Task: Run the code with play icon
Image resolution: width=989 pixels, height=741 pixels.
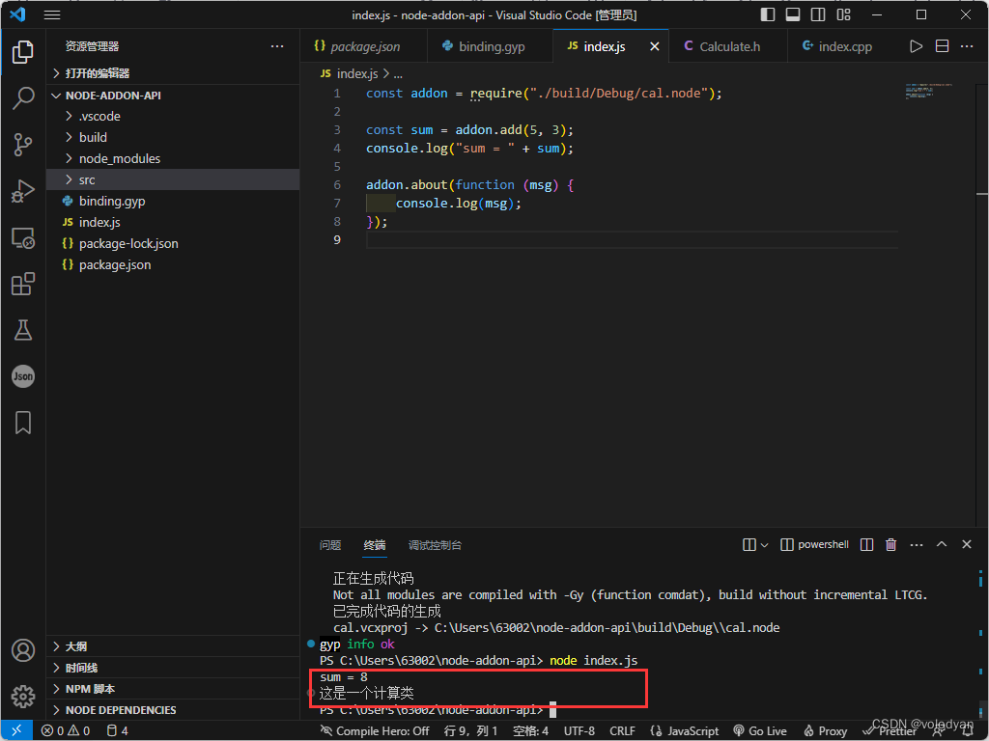Action: click(916, 46)
